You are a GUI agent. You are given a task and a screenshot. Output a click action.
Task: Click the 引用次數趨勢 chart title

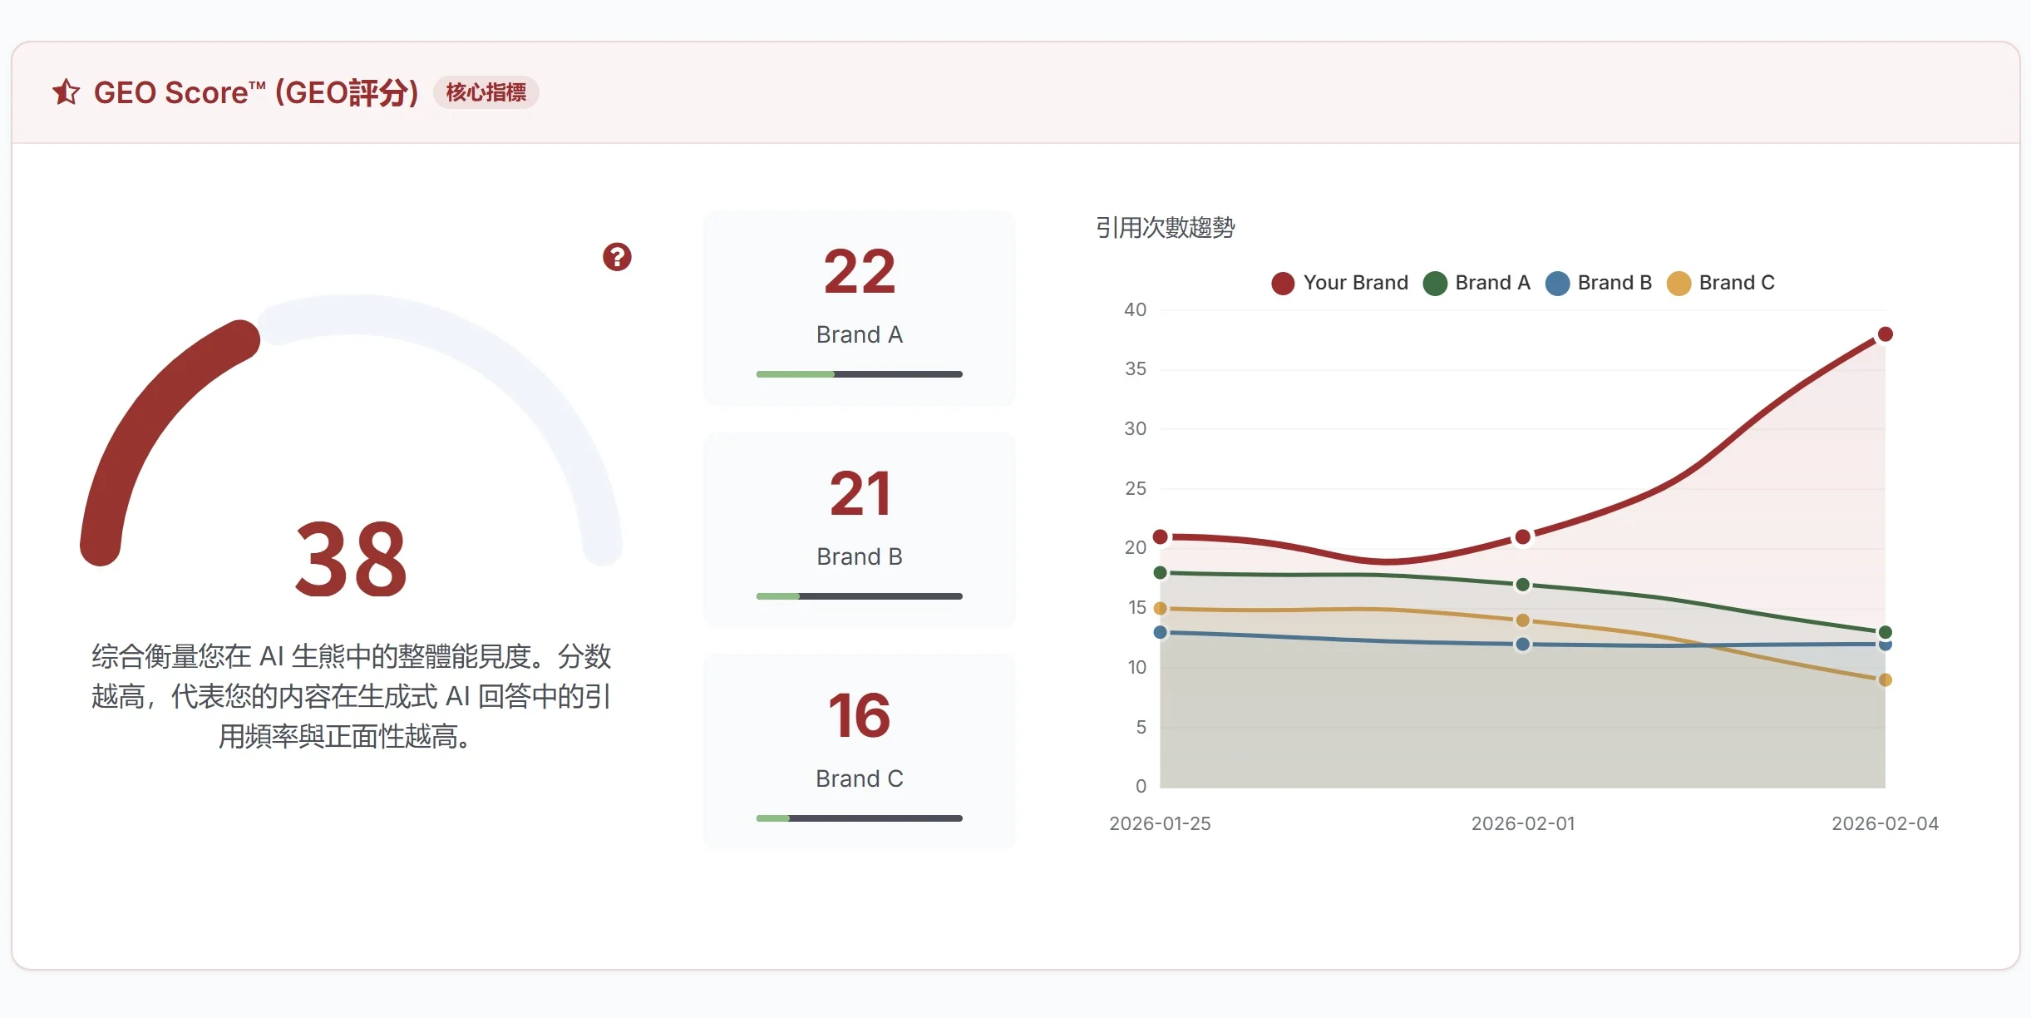click(x=1166, y=229)
